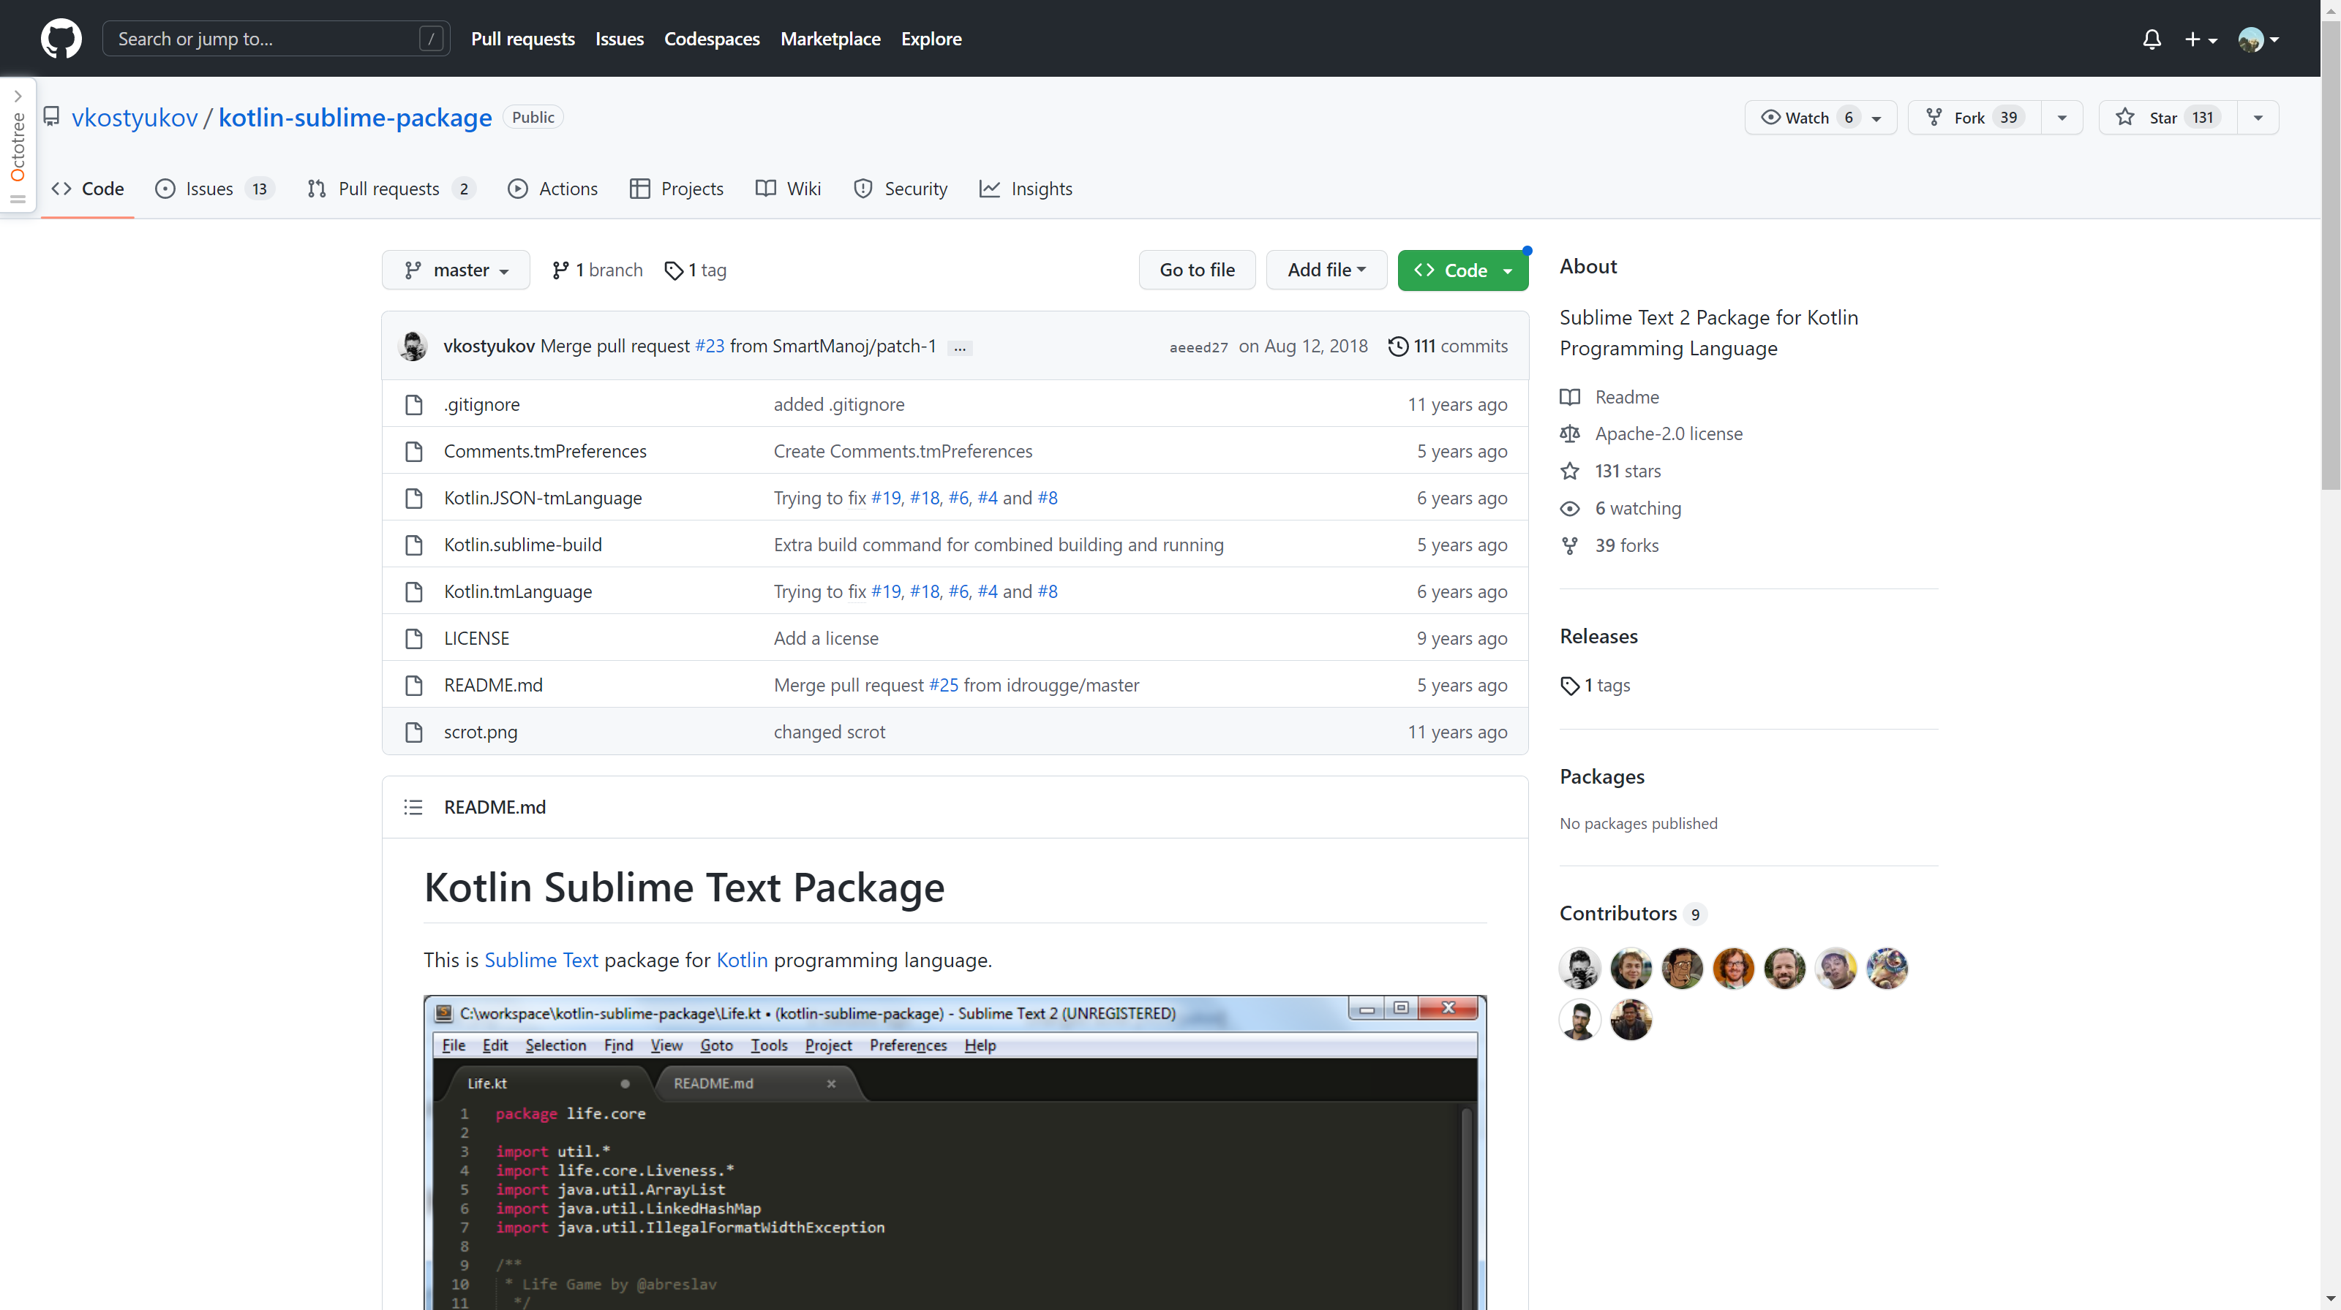The image size is (2341, 1310).
Task: Open the README table of contents icon
Action: point(413,807)
